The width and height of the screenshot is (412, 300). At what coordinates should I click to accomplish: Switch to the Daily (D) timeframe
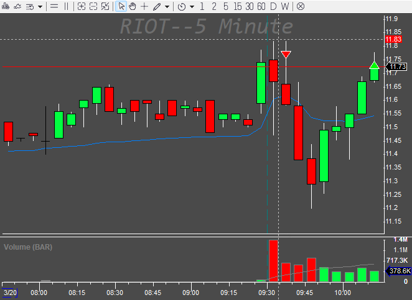coord(273,6)
